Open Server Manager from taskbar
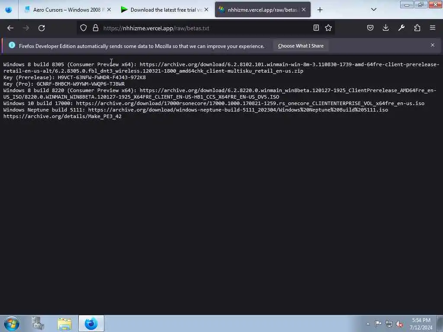The width and height of the screenshot is (443, 332). tap(38, 323)
